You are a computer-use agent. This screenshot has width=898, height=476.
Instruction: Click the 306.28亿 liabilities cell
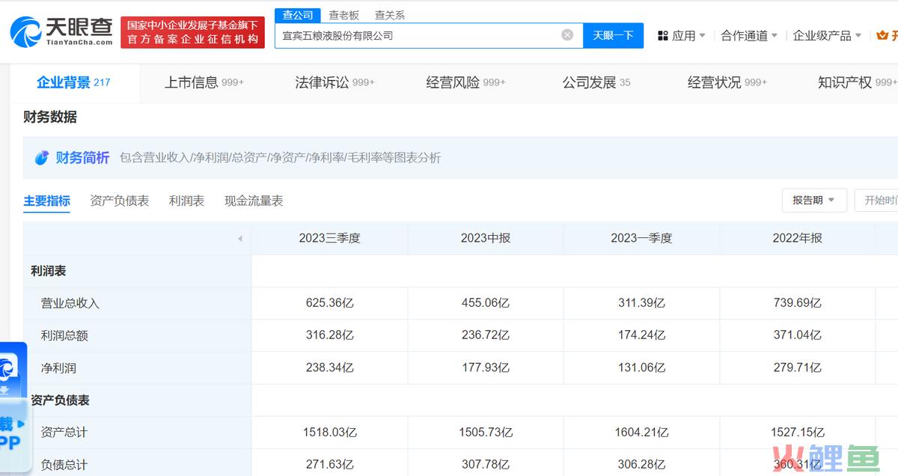click(x=641, y=464)
